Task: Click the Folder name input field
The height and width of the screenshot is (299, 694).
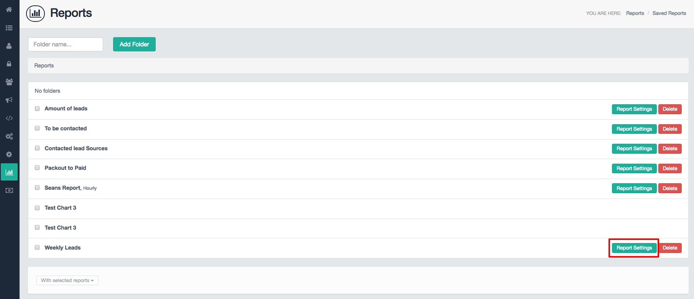Action: coord(65,44)
